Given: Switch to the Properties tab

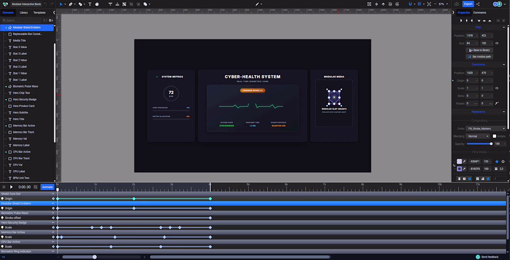Looking at the screenshot, I should pos(464,13).
